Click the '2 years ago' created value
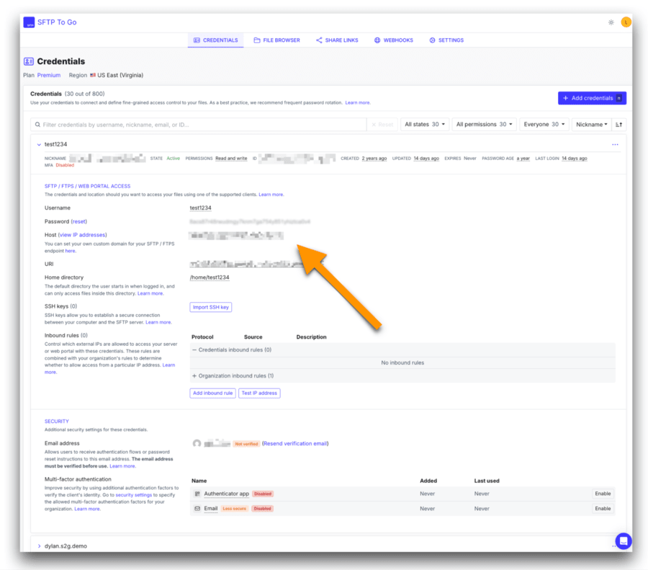 (x=374, y=159)
